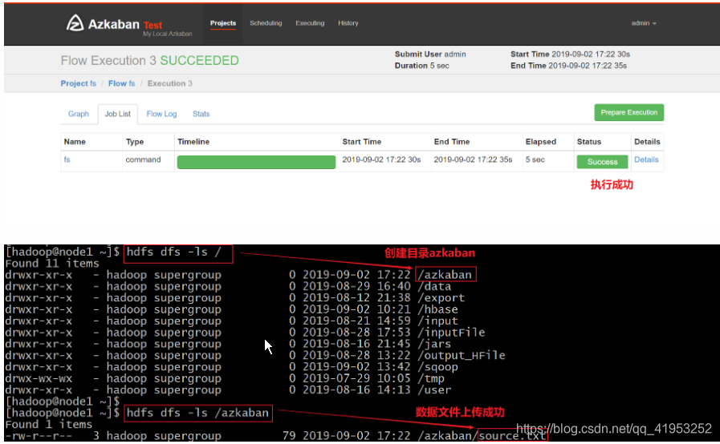Screen dimensions: 720x444
Task: Open the Details link for fs job
Action: pyautogui.click(x=646, y=159)
